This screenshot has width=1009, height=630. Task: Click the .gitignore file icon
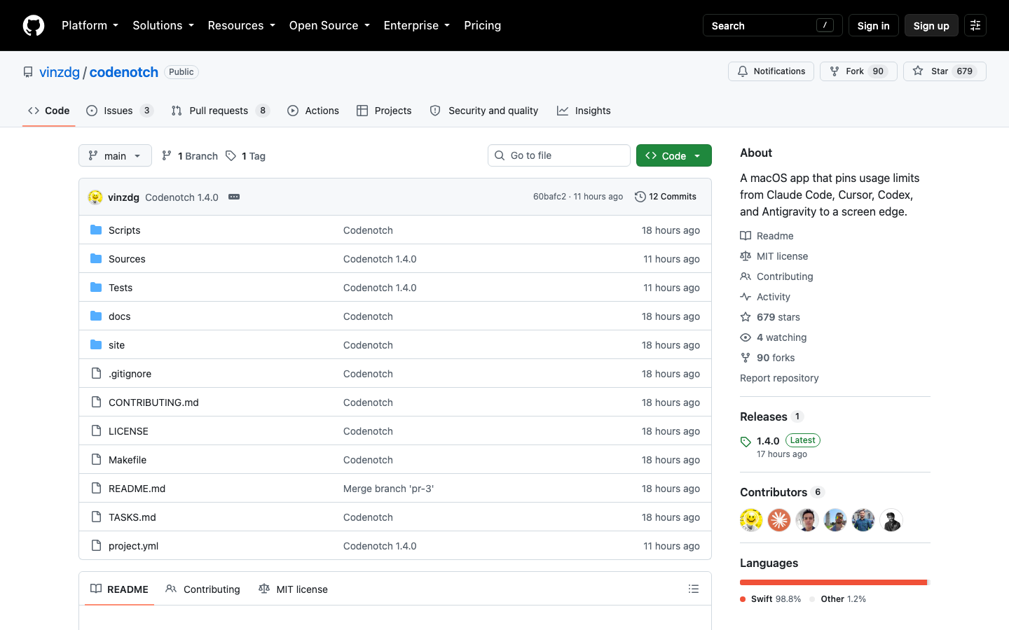pos(96,373)
